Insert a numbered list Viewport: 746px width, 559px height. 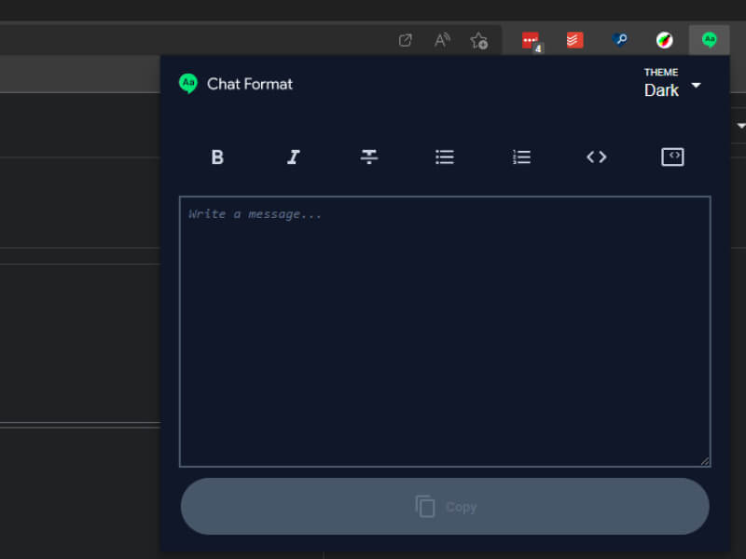[x=520, y=157]
